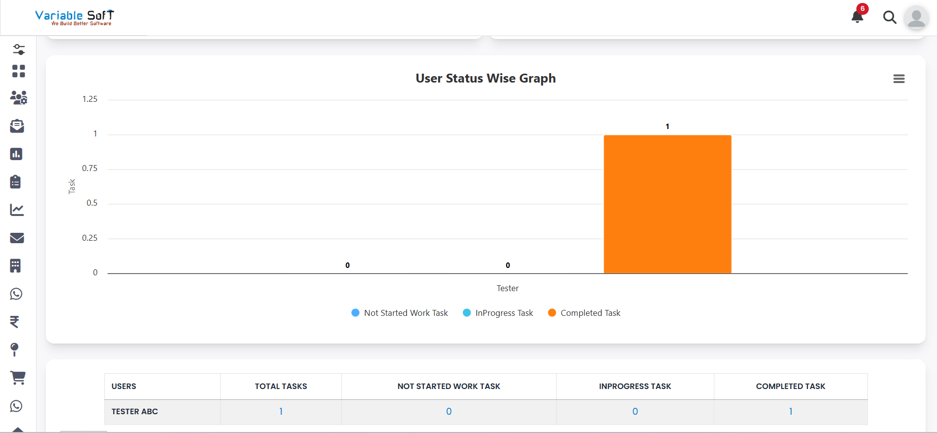
Task: Click the clipboard tasks icon in sidebar
Action: tap(16, 182)
